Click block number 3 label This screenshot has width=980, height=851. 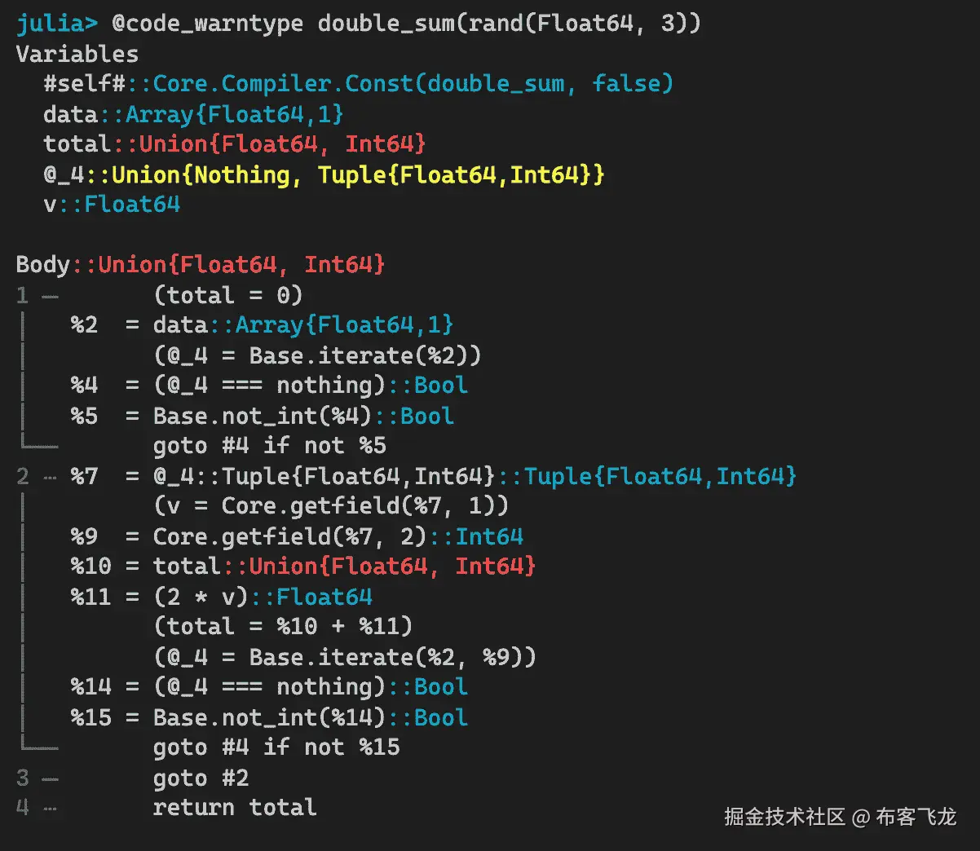pos(23,778)
